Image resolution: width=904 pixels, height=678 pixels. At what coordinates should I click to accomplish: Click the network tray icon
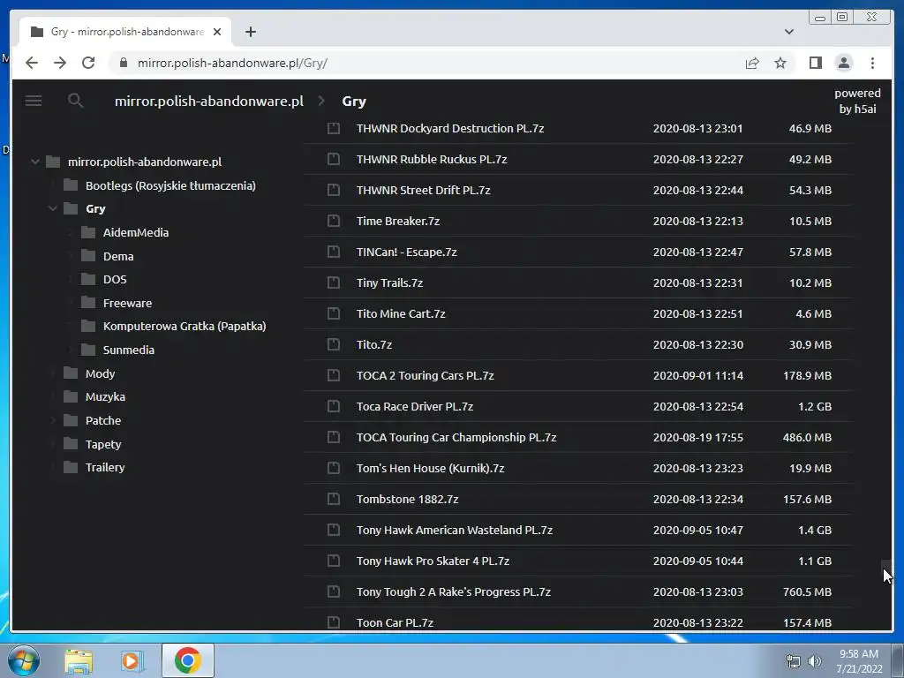tap(794, 661)
